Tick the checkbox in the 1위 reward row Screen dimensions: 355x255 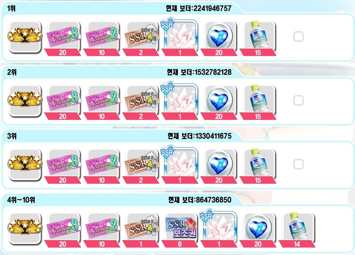pos(299,37)
